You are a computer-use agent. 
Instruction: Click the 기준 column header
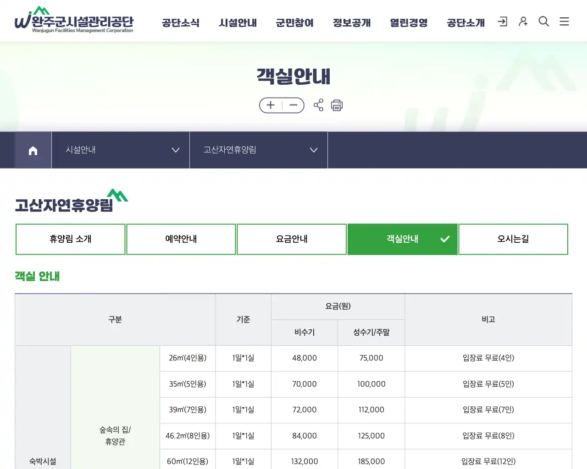coord(243,320)
